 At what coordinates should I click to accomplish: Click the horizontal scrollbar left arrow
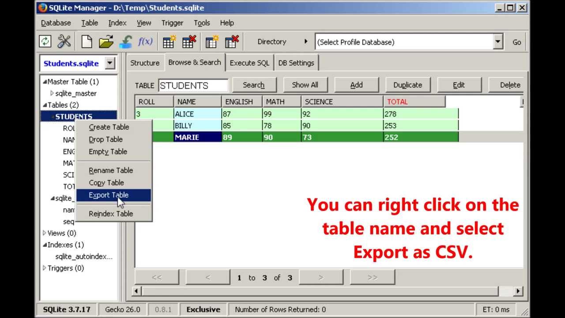point(137,291)
